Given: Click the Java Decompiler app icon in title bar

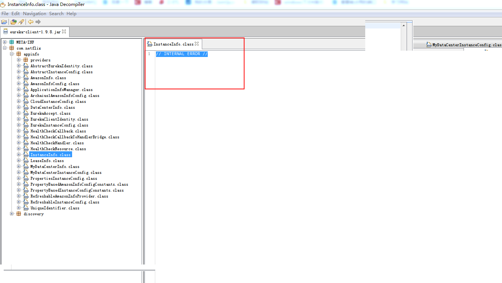Looking at the screenshot, I should pos(3,4).
